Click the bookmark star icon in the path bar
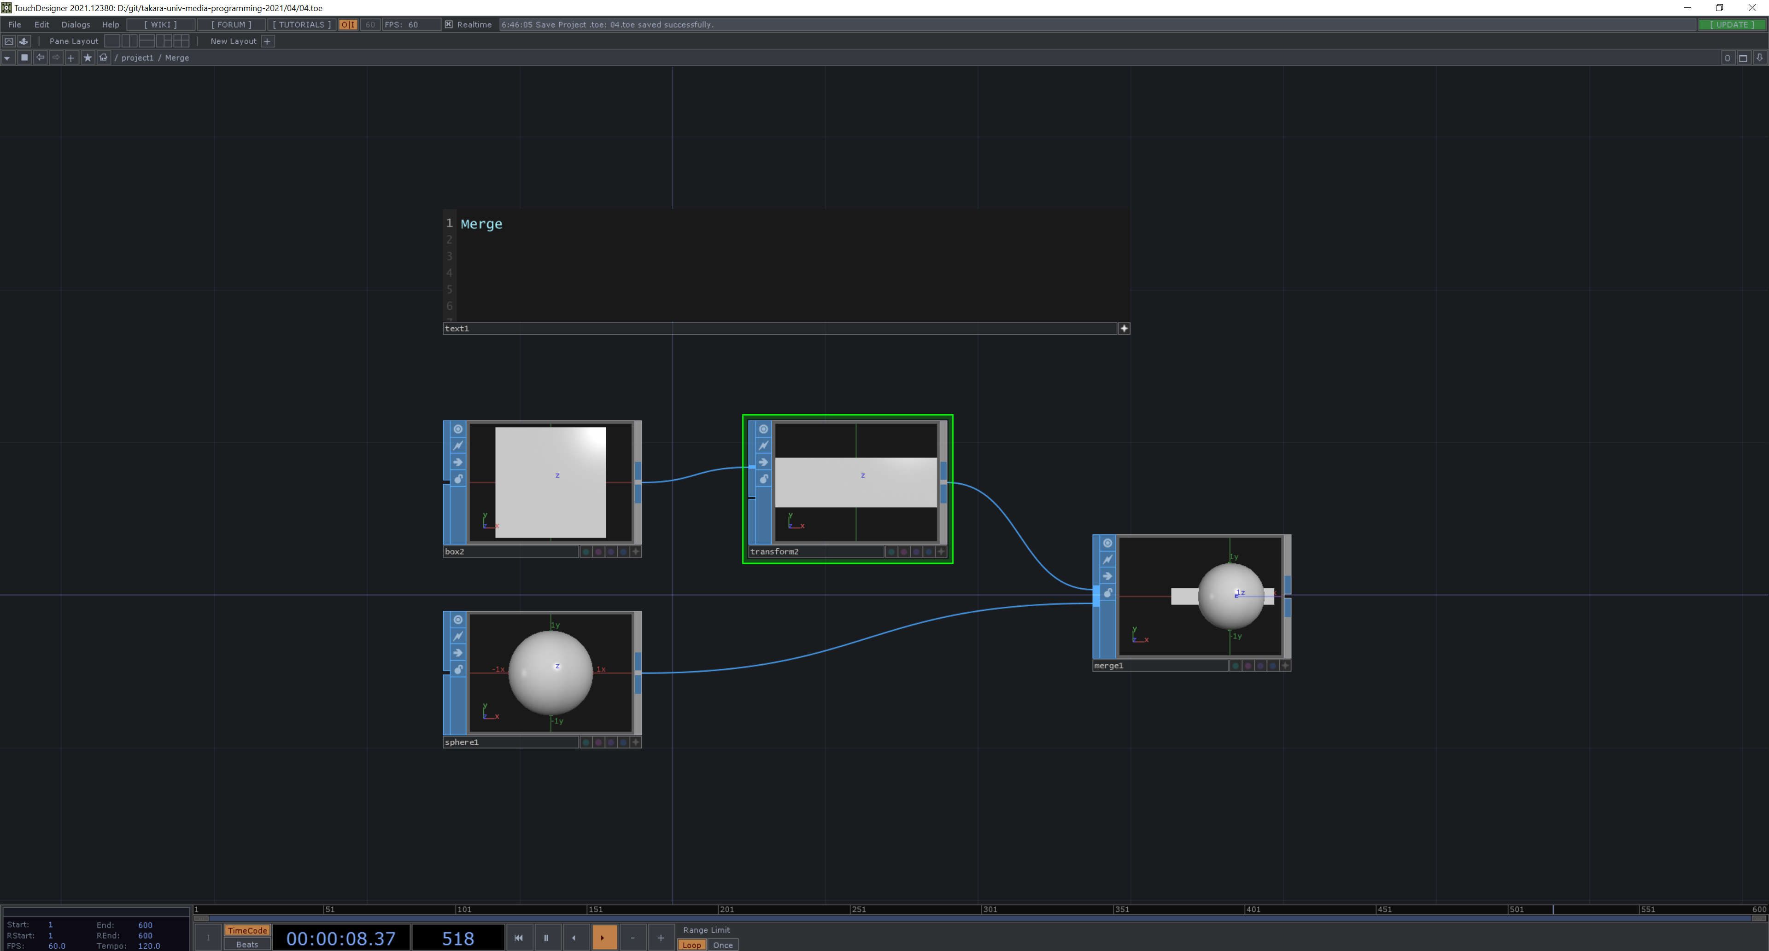This screenshot has width=1769, height=951. click(87, 58)
